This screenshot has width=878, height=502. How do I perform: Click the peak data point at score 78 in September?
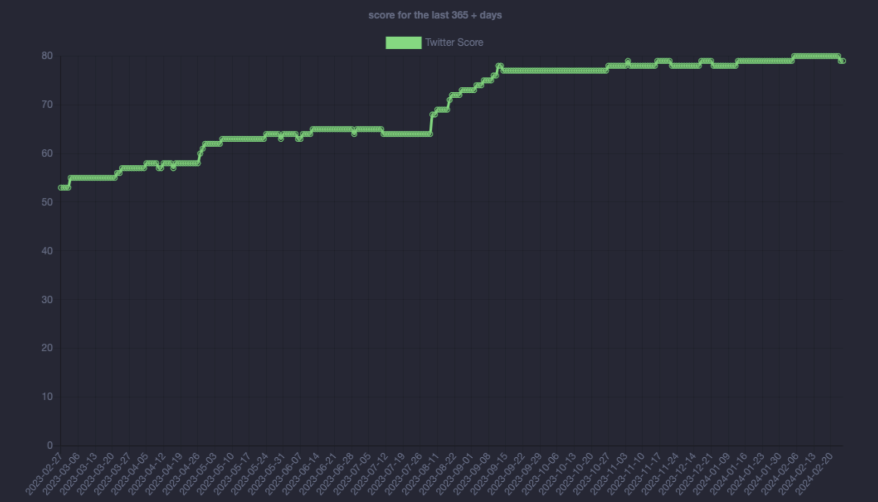pos(499,66)
